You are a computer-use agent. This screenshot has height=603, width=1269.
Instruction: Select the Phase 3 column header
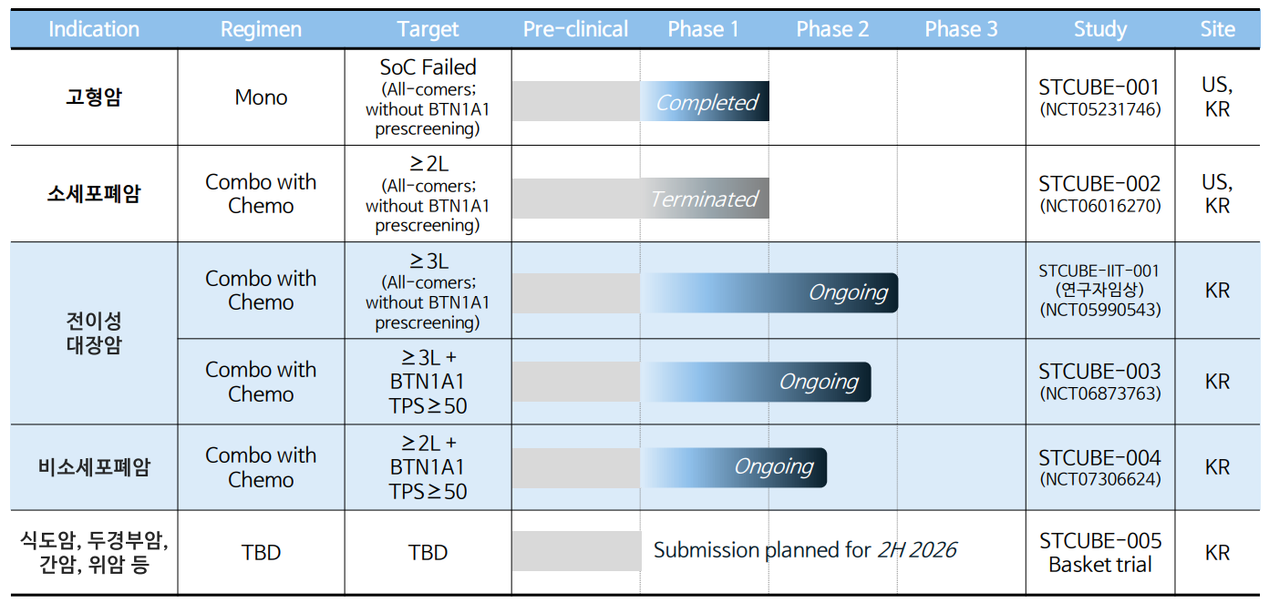tap(961, 29)
